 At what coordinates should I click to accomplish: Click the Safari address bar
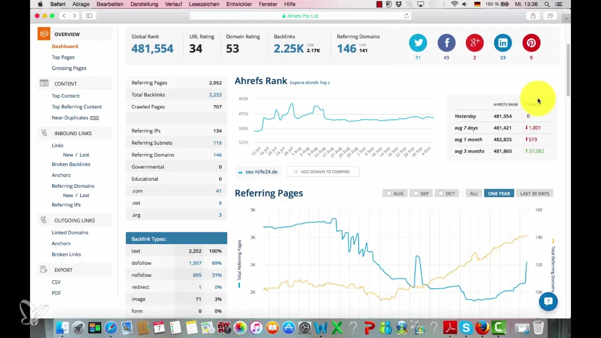(x=300, y=15)
